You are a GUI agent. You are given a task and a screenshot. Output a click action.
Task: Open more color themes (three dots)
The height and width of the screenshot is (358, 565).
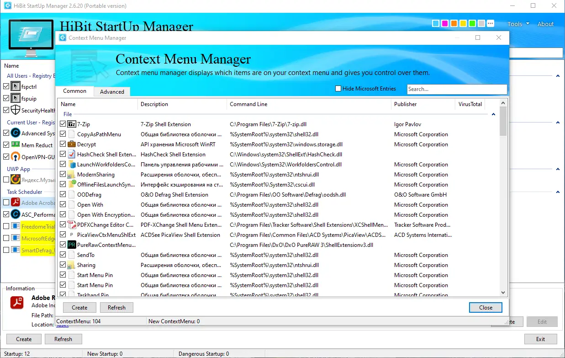tap(491, 23)
